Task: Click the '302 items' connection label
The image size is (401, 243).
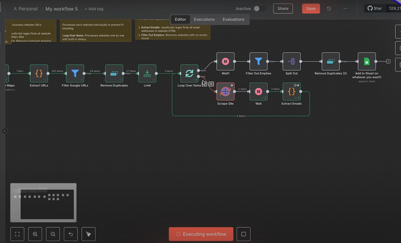Action: click(57, 71)
